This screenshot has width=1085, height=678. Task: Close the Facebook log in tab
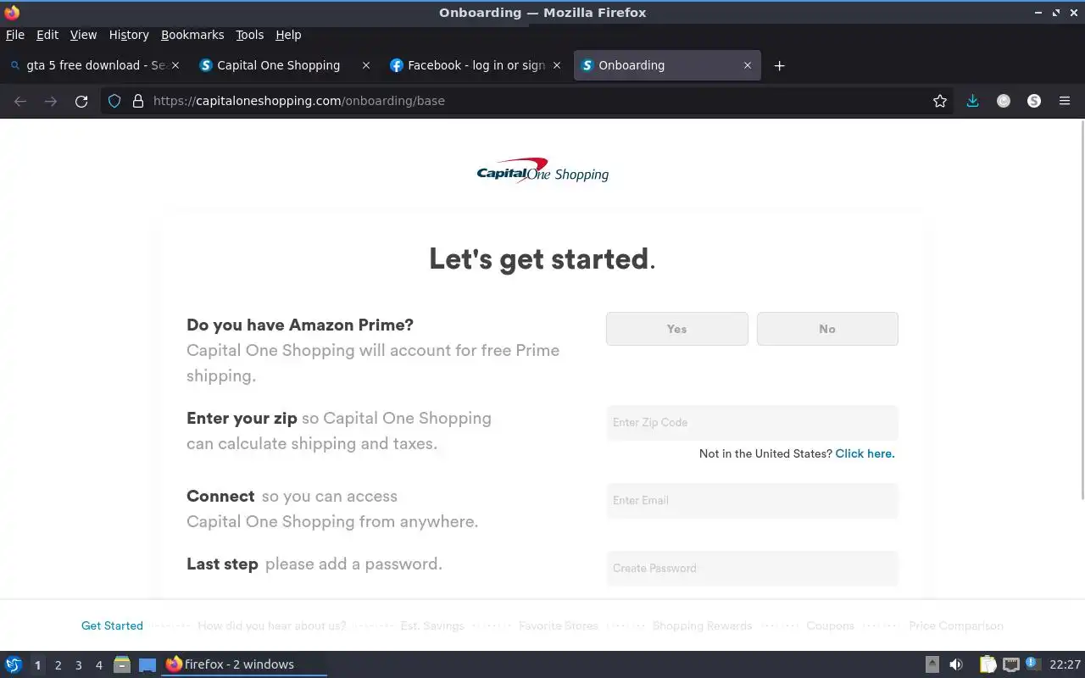click(x=557, y=65)
